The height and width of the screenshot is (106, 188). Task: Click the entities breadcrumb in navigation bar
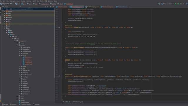tap(53, 4)
